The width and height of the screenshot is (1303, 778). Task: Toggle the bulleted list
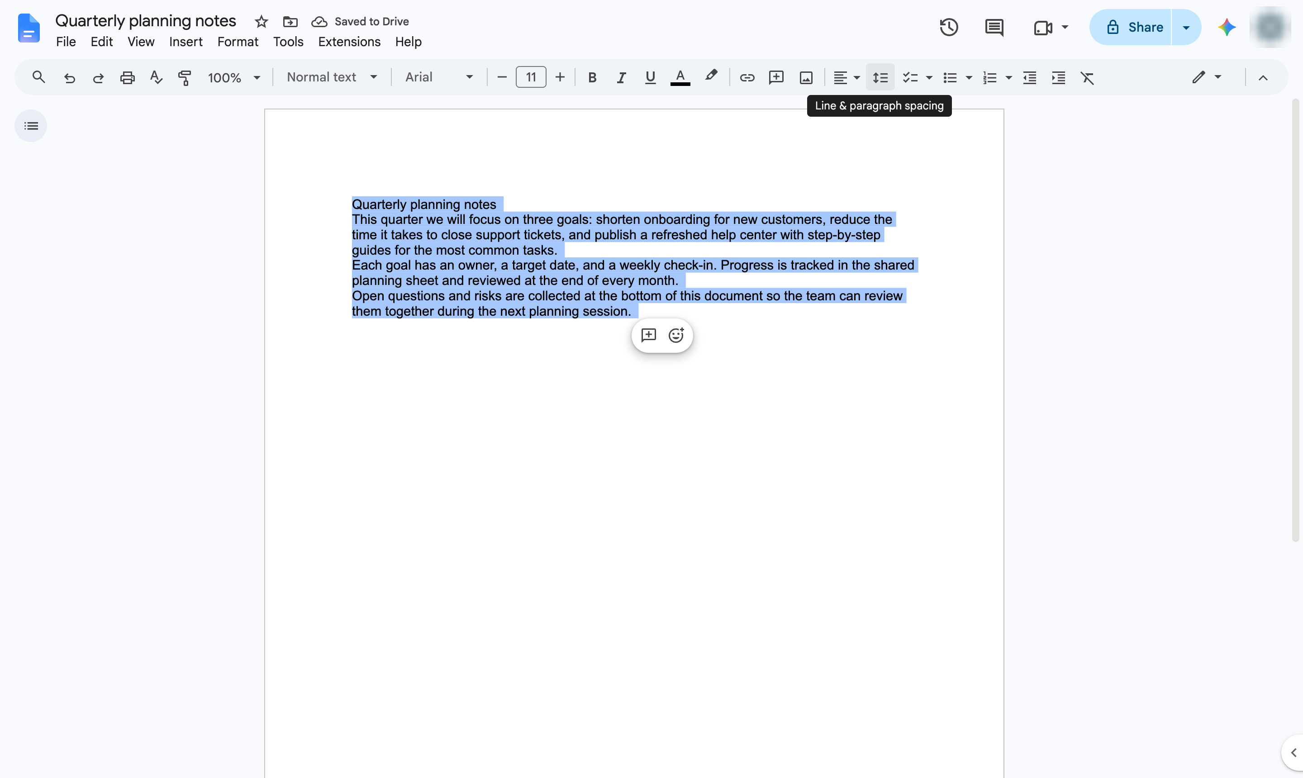(x=950, y=78)
